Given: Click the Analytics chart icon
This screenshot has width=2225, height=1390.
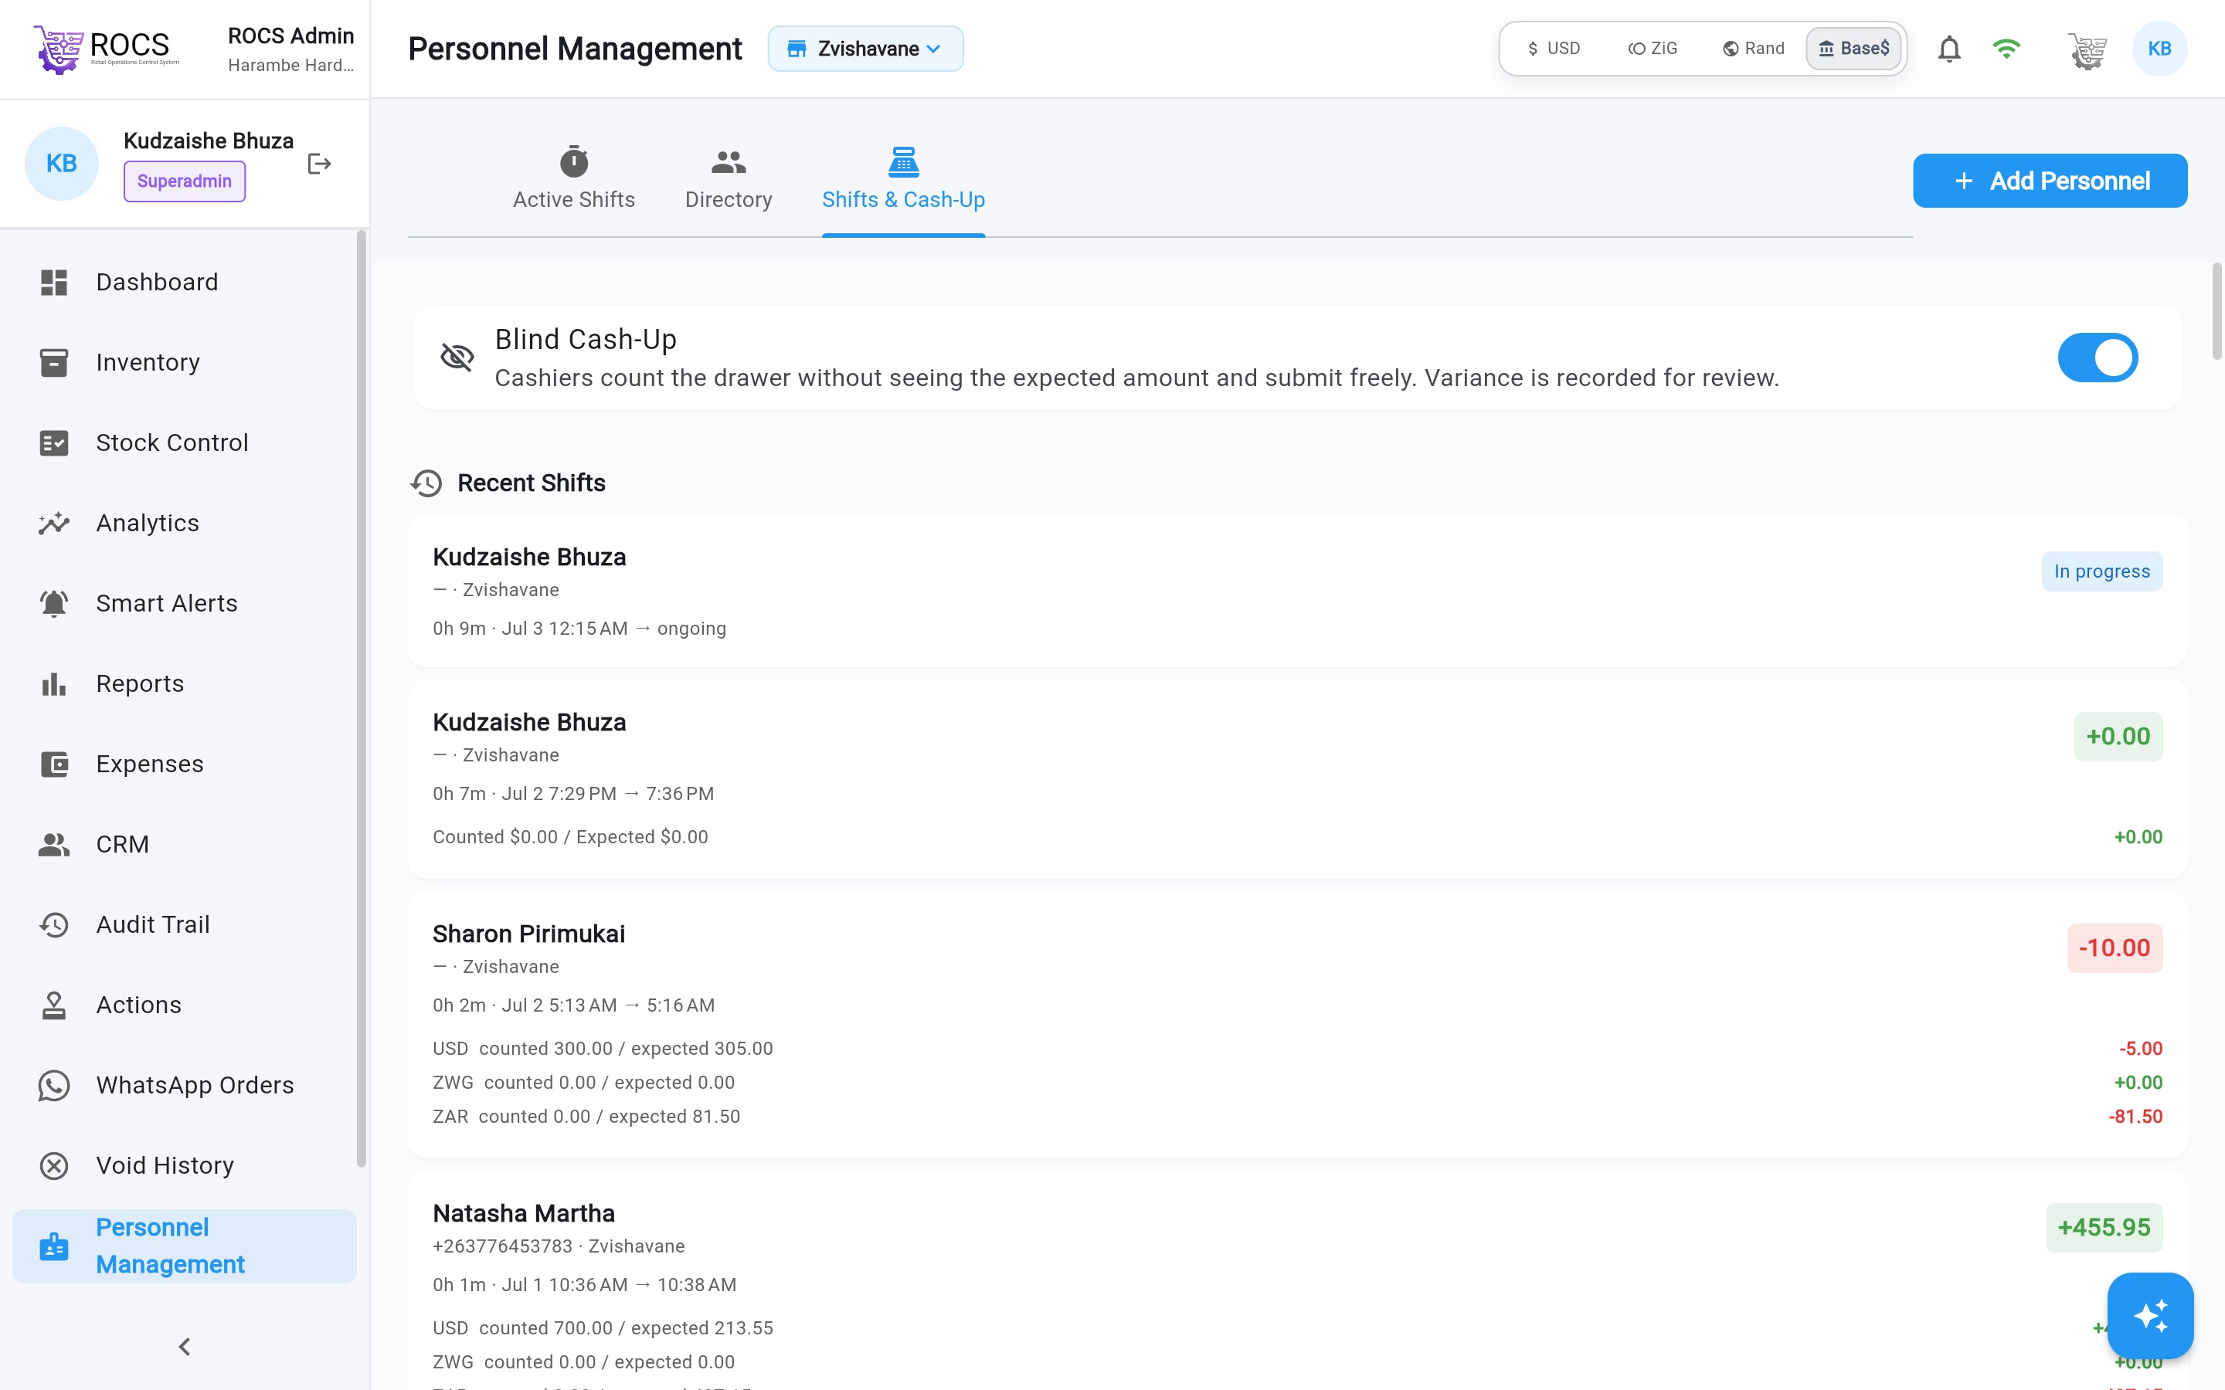Looking at the screenshot, I should coord(54,523).
